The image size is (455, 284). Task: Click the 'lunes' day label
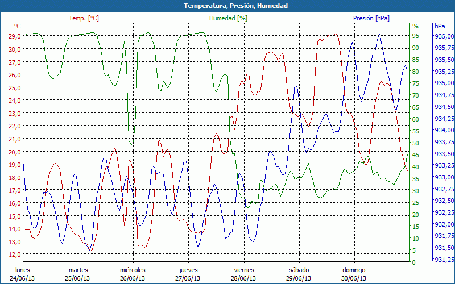[23, 270]
